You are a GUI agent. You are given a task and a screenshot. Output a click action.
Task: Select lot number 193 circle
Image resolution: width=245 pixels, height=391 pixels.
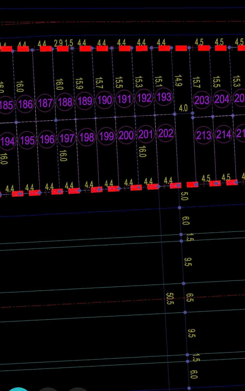tap(164, 97)
